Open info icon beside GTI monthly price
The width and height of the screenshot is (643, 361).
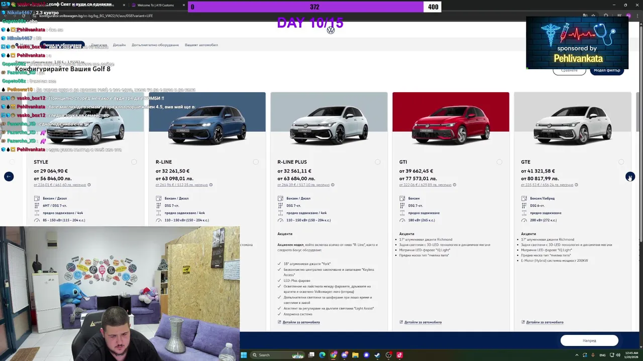point(455,185)
